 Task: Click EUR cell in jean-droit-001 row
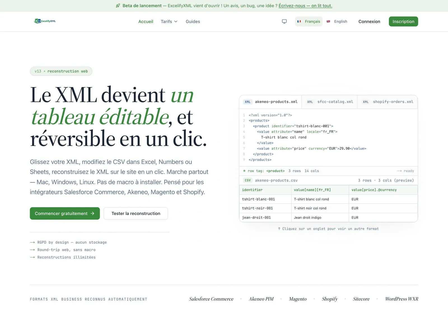click(x=383, y=217)
